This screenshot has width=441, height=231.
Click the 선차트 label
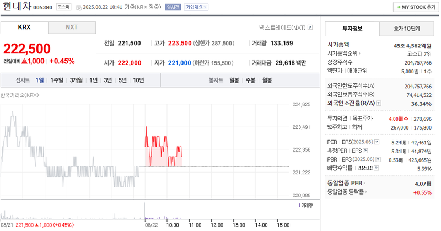(x=23, y=80)
